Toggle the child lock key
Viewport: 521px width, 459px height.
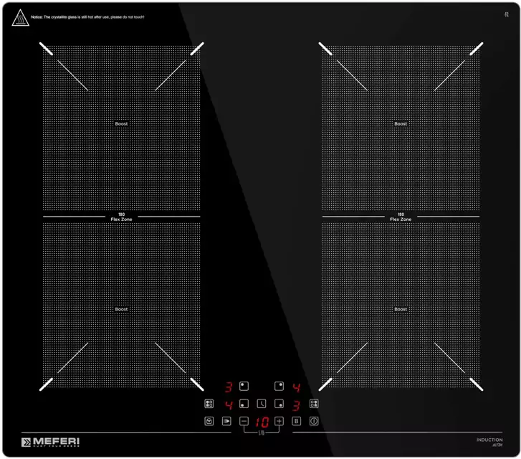click(209, 422)
